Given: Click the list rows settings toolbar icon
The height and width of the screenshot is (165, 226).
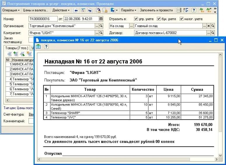Looking at the screenshot, I should (x=179, y=10).
